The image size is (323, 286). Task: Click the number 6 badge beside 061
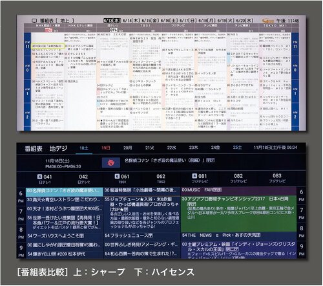coord(117,177)
